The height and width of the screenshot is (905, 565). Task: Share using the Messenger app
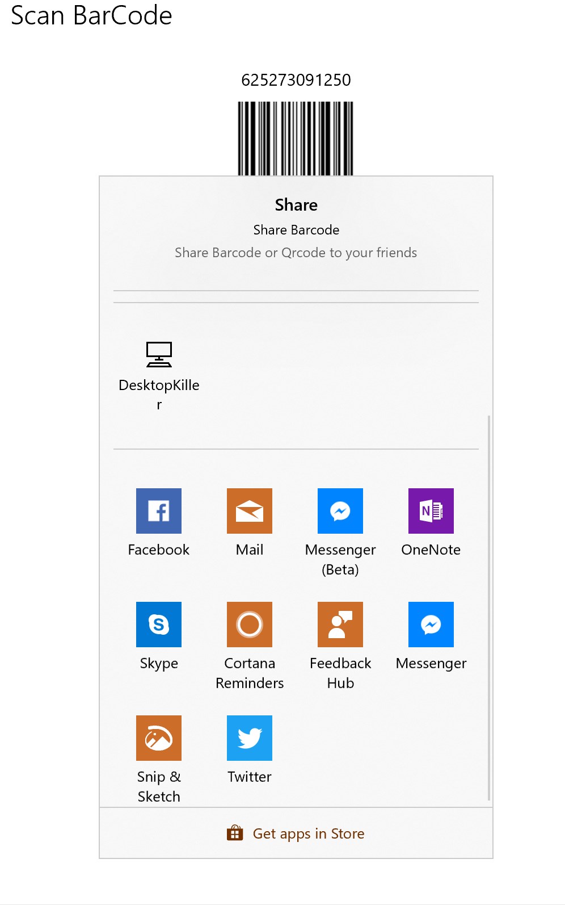(x=431, y=636)
